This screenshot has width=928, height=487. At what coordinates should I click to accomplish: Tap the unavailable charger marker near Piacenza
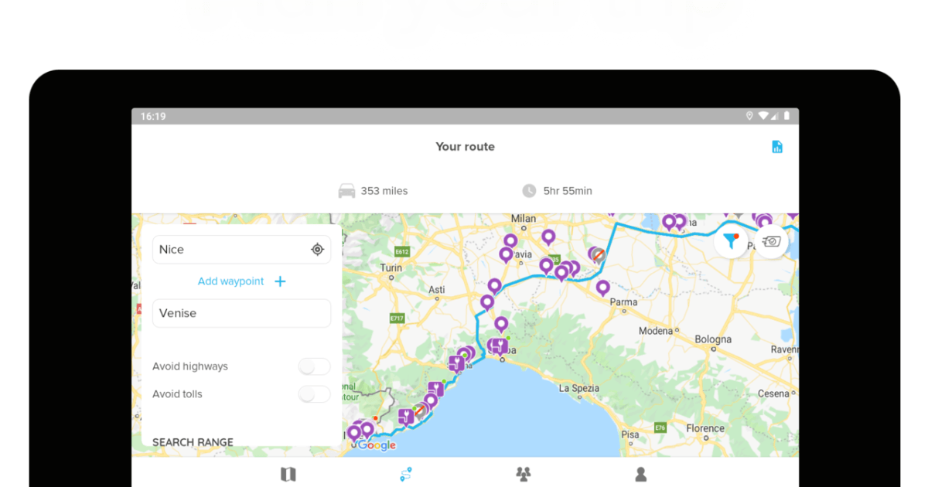click(598, 254)
